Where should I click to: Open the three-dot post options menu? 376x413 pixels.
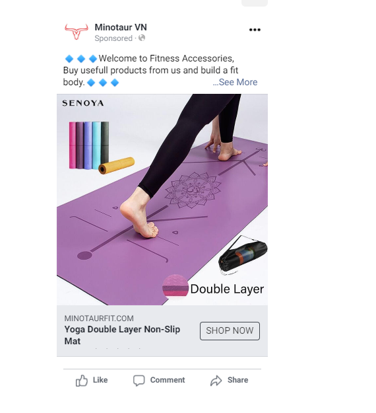[x=255, y=30]
